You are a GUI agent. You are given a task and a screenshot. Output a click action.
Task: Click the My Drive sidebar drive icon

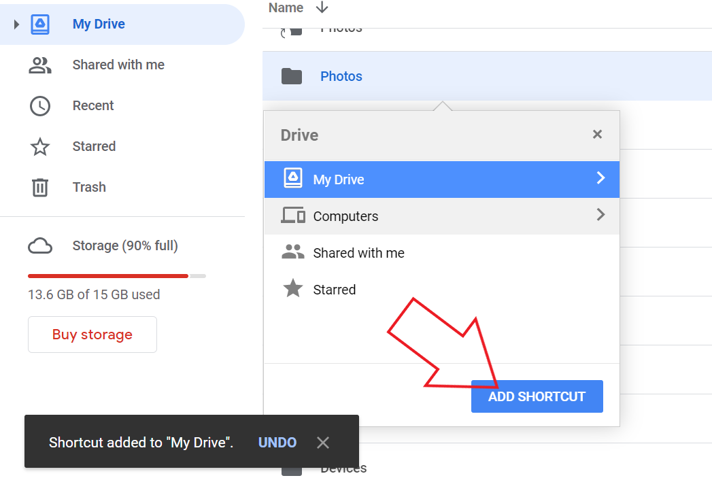pyautogui.click(x=40, y=24)
